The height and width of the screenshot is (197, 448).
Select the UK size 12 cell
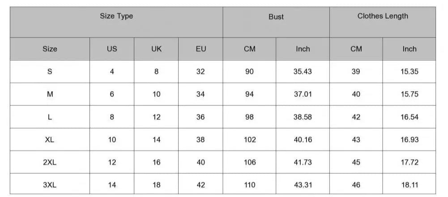click(156, 117)
